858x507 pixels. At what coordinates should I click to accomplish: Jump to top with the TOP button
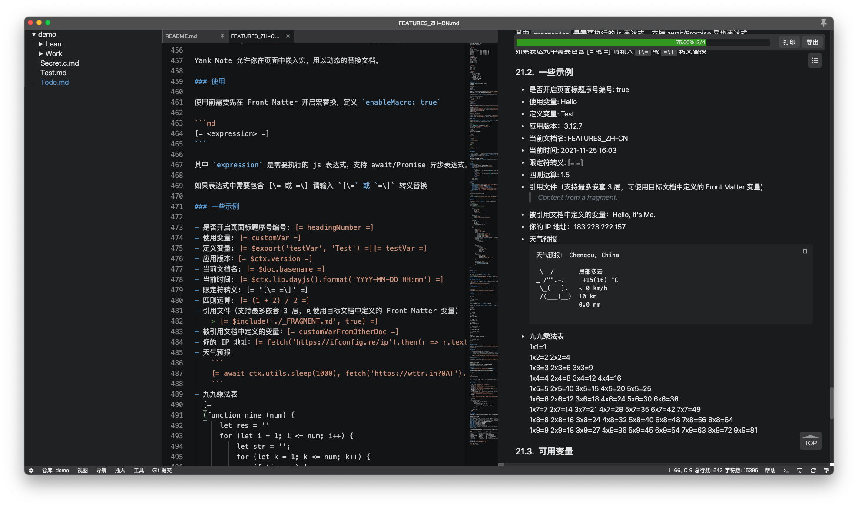(810, 441)
